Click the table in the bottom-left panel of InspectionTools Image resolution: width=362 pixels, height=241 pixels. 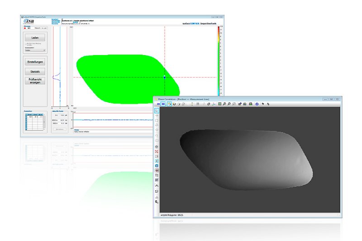pos(34,122)
